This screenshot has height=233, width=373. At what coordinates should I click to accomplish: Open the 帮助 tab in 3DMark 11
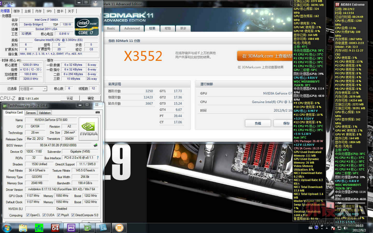168,28
